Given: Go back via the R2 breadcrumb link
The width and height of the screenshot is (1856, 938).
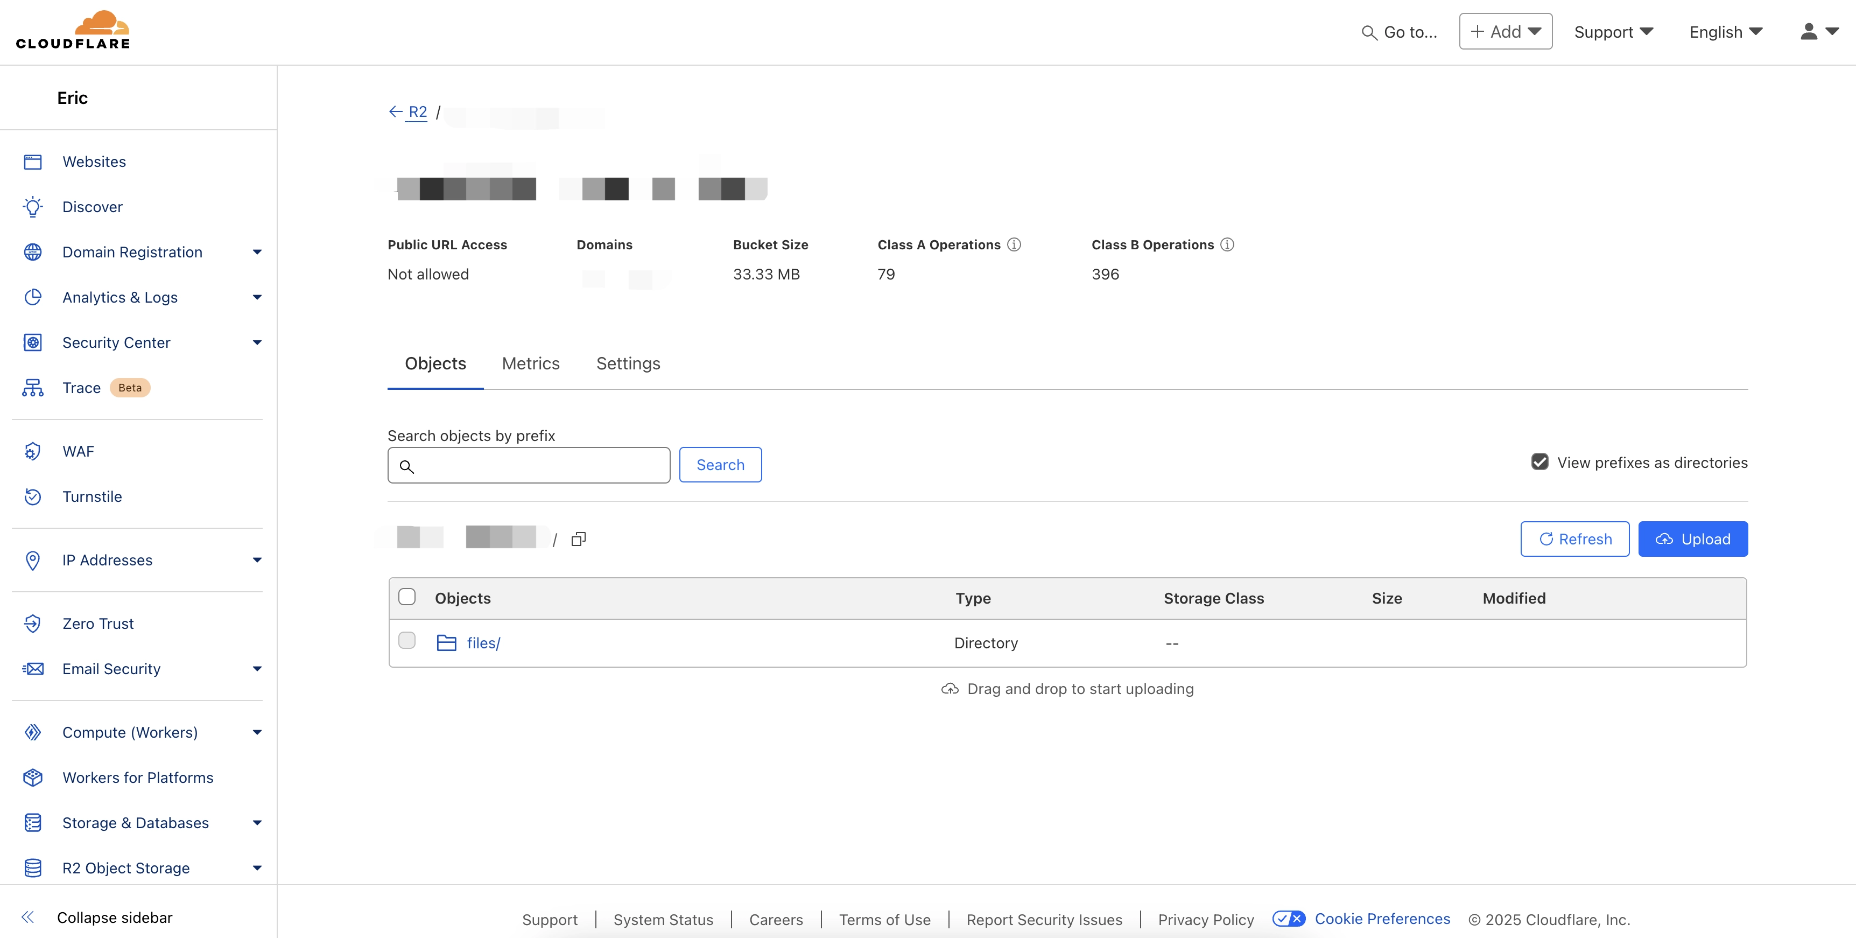Looking at the screenshot, I should (x=417, y=112).
